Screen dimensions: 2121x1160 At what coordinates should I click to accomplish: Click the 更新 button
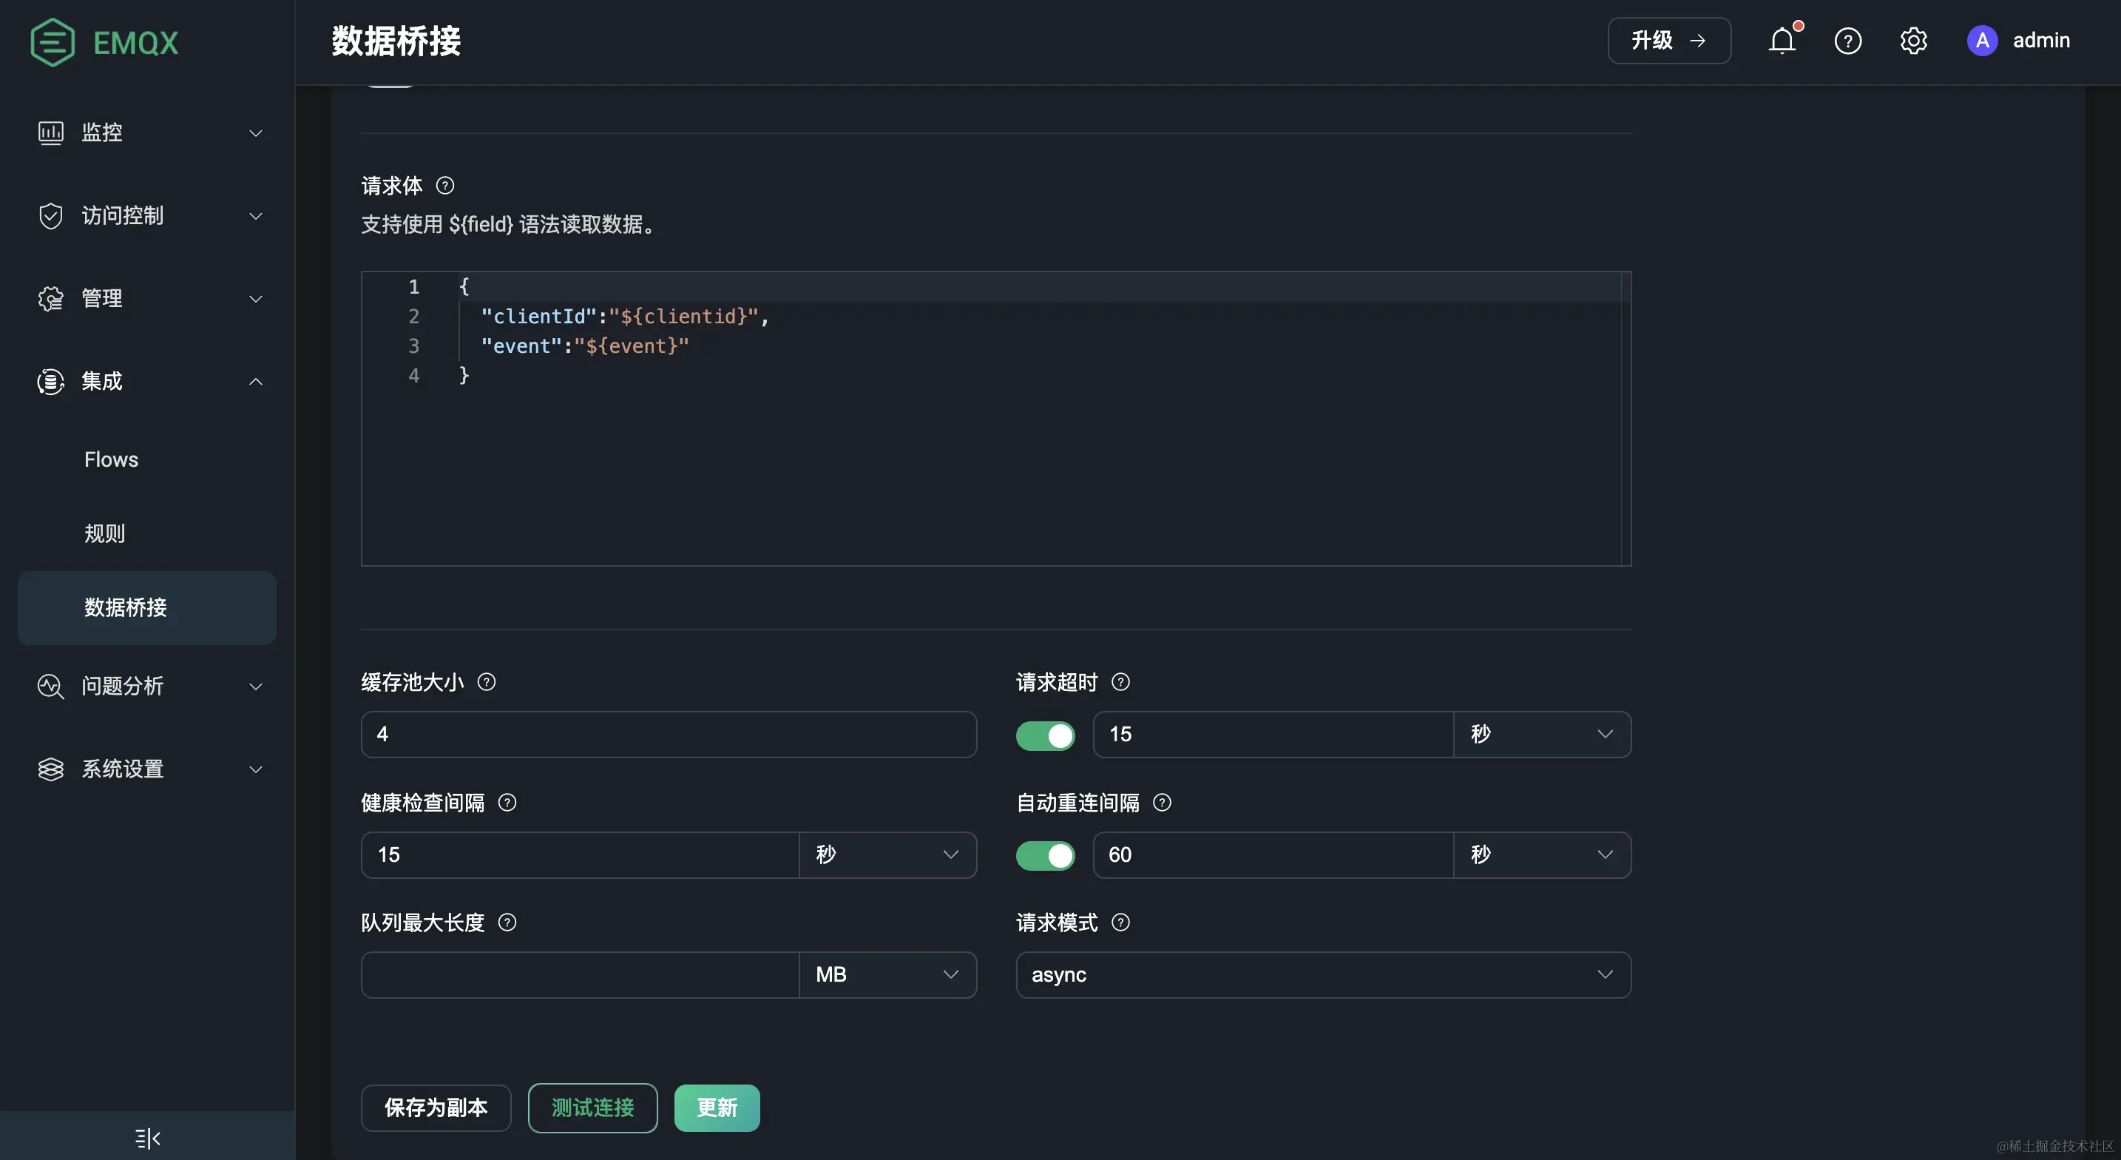[x=717, y=1107]
